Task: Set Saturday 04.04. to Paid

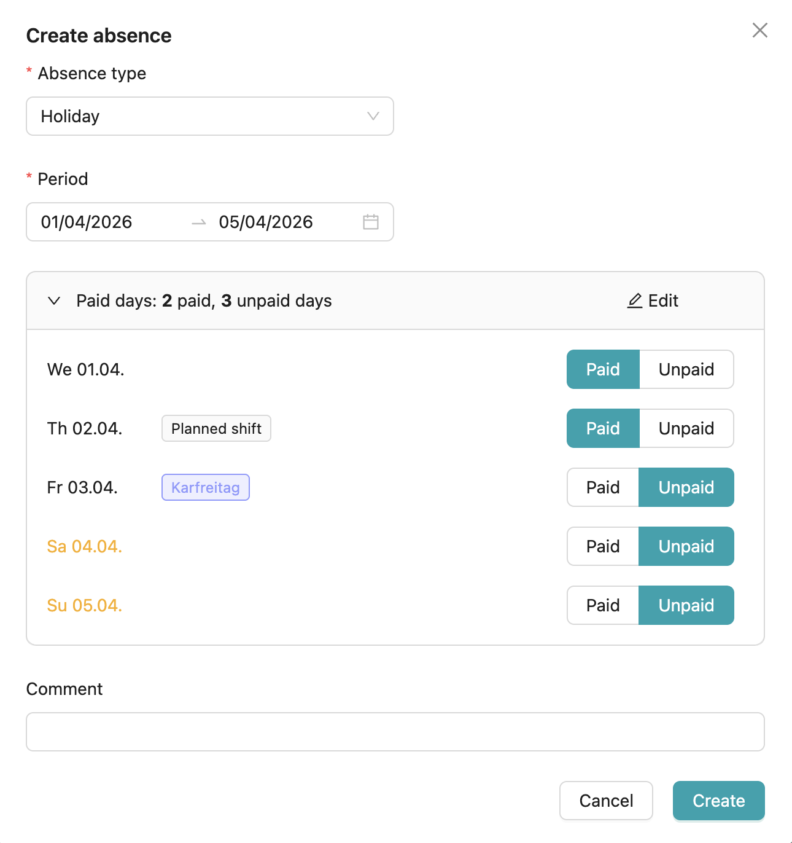Action: point(603,546)
